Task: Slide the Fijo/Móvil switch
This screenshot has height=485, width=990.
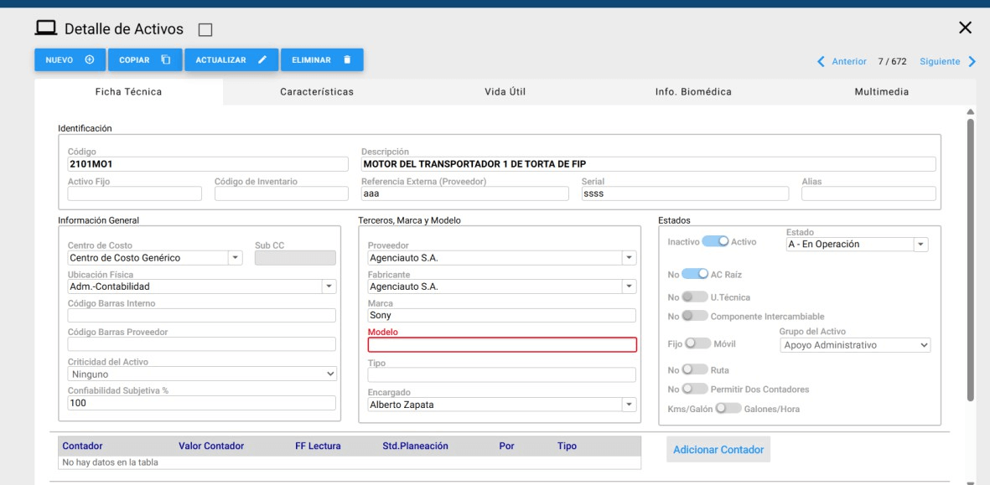Action: (697, 343)
